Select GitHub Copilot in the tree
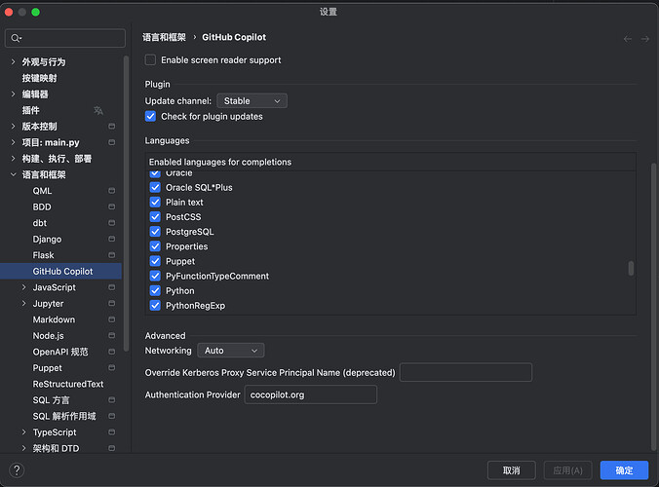Viewport: 659px width, 487px height. [x=60, y=271]
